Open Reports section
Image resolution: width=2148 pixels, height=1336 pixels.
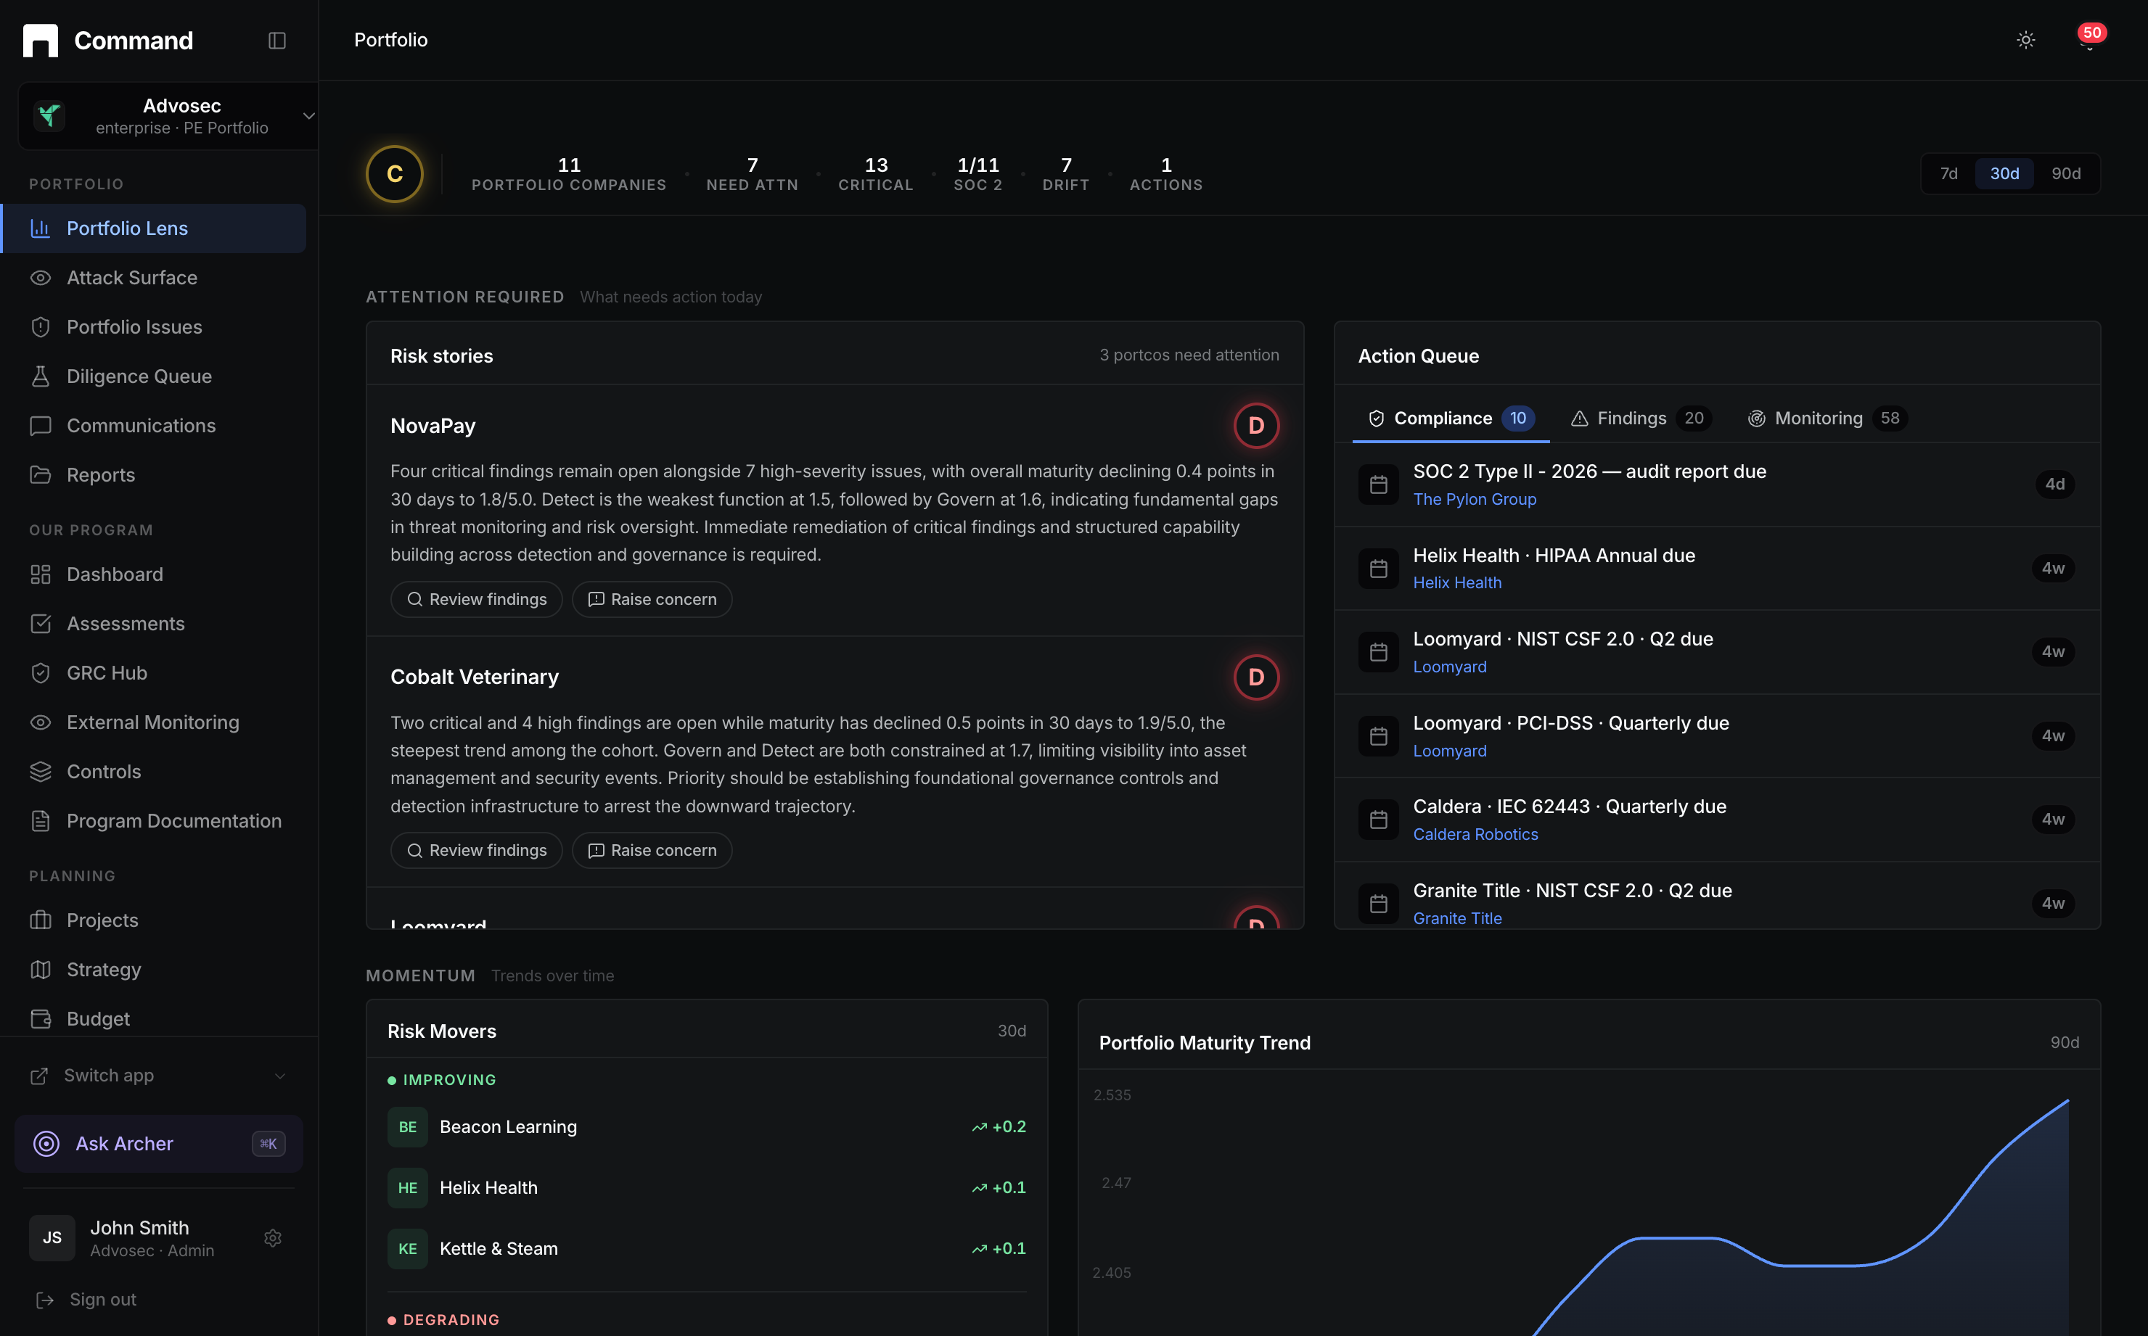[155, 475]
